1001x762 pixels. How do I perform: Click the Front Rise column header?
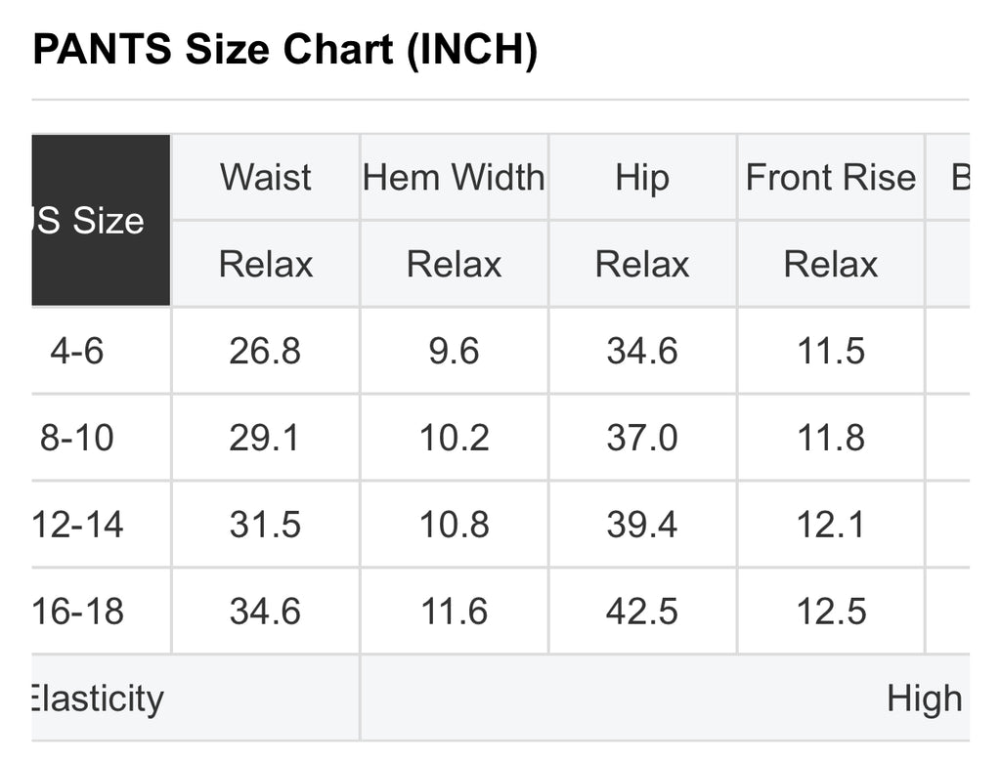coord(831,177)
